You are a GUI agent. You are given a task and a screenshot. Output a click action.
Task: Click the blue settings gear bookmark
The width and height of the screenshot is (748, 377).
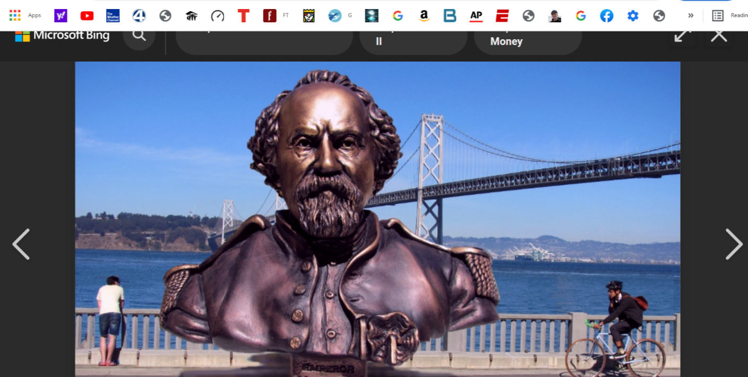[x=632, y=16]
